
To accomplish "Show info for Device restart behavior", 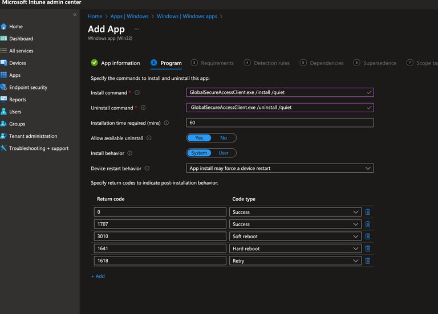I will tap(147, 168).
